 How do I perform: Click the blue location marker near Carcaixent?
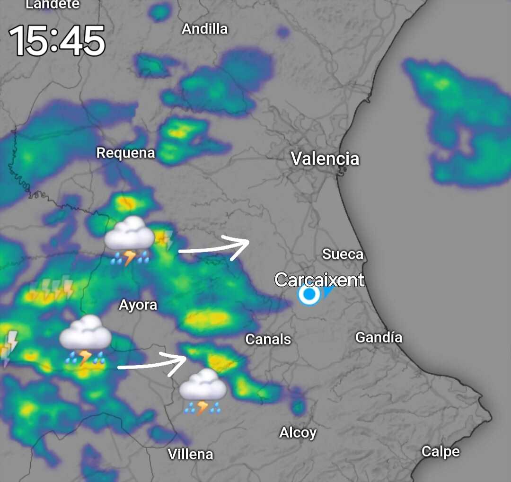click(309, 294)
